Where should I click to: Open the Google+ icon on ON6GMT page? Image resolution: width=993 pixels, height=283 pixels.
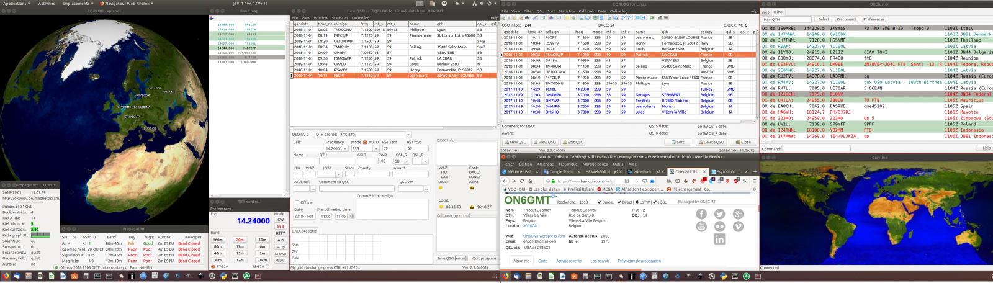(x=738, y=213)
